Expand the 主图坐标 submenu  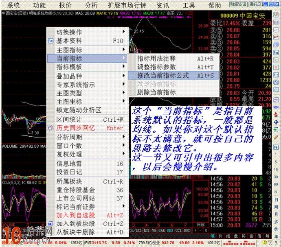pyautogui.click(x=88, y=101)
